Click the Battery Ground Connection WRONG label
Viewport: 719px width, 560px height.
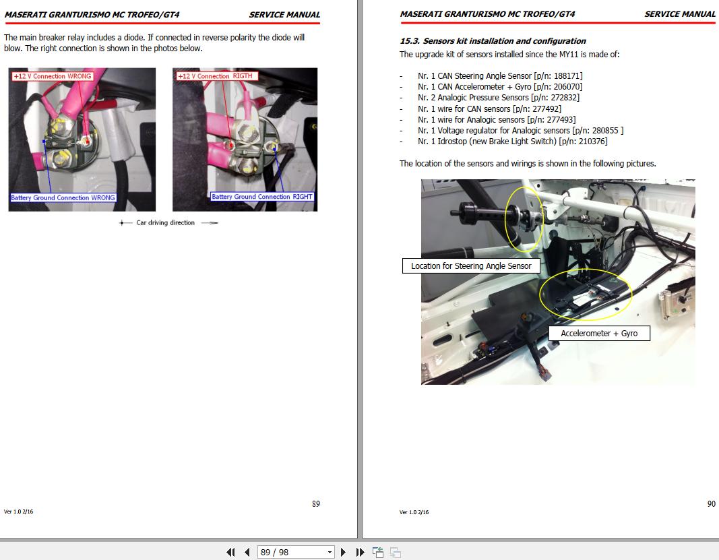click(x=63, y=197)
